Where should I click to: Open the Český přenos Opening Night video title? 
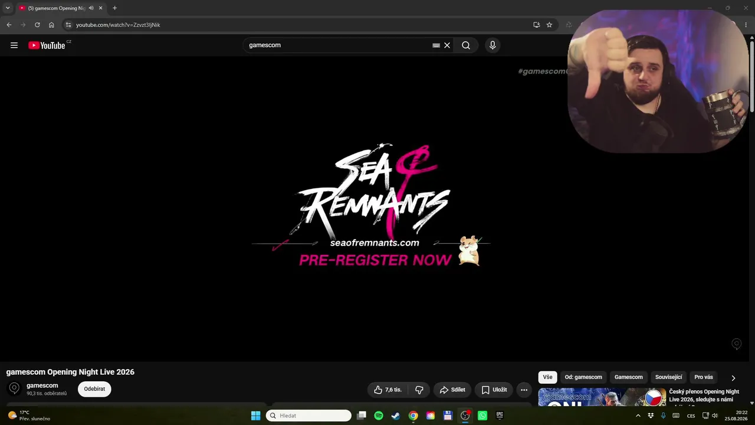click(x=704, y=397)
